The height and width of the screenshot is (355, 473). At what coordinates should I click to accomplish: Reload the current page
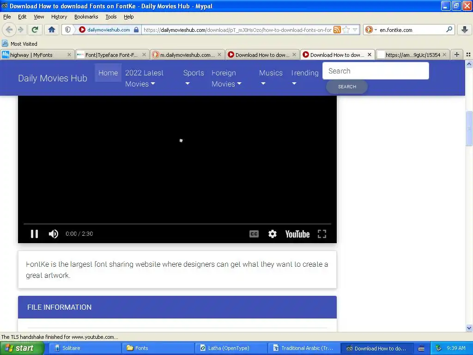click(35, 30)
